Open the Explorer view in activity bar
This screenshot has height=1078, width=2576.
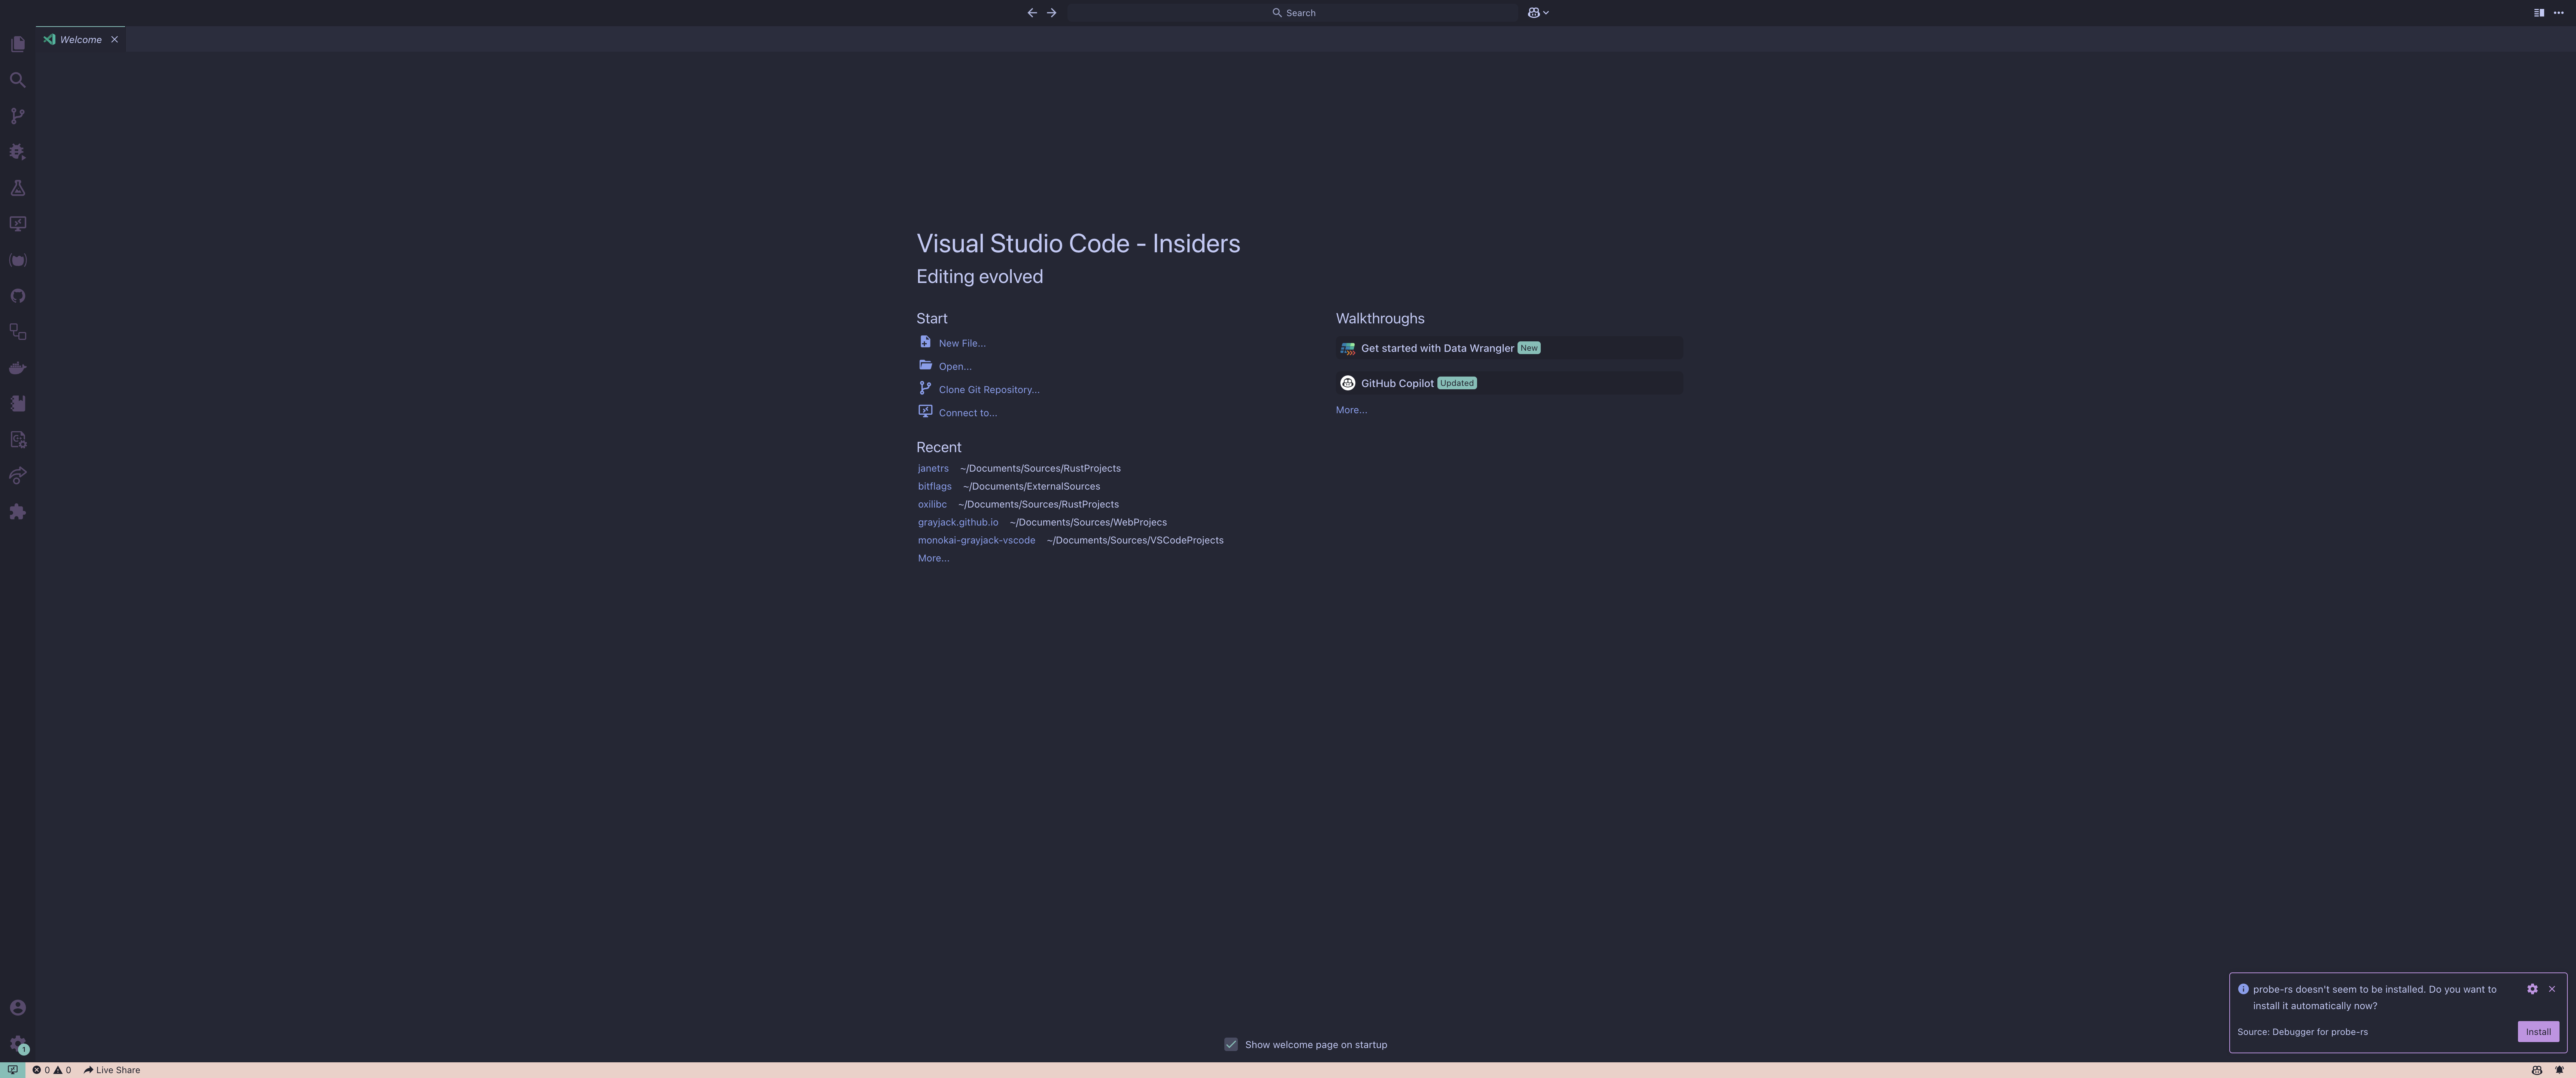17,44
